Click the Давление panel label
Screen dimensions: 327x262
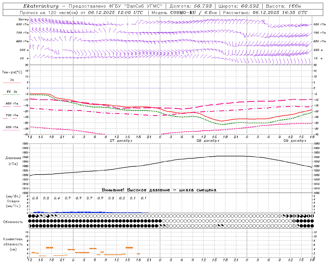coord(13,158)
